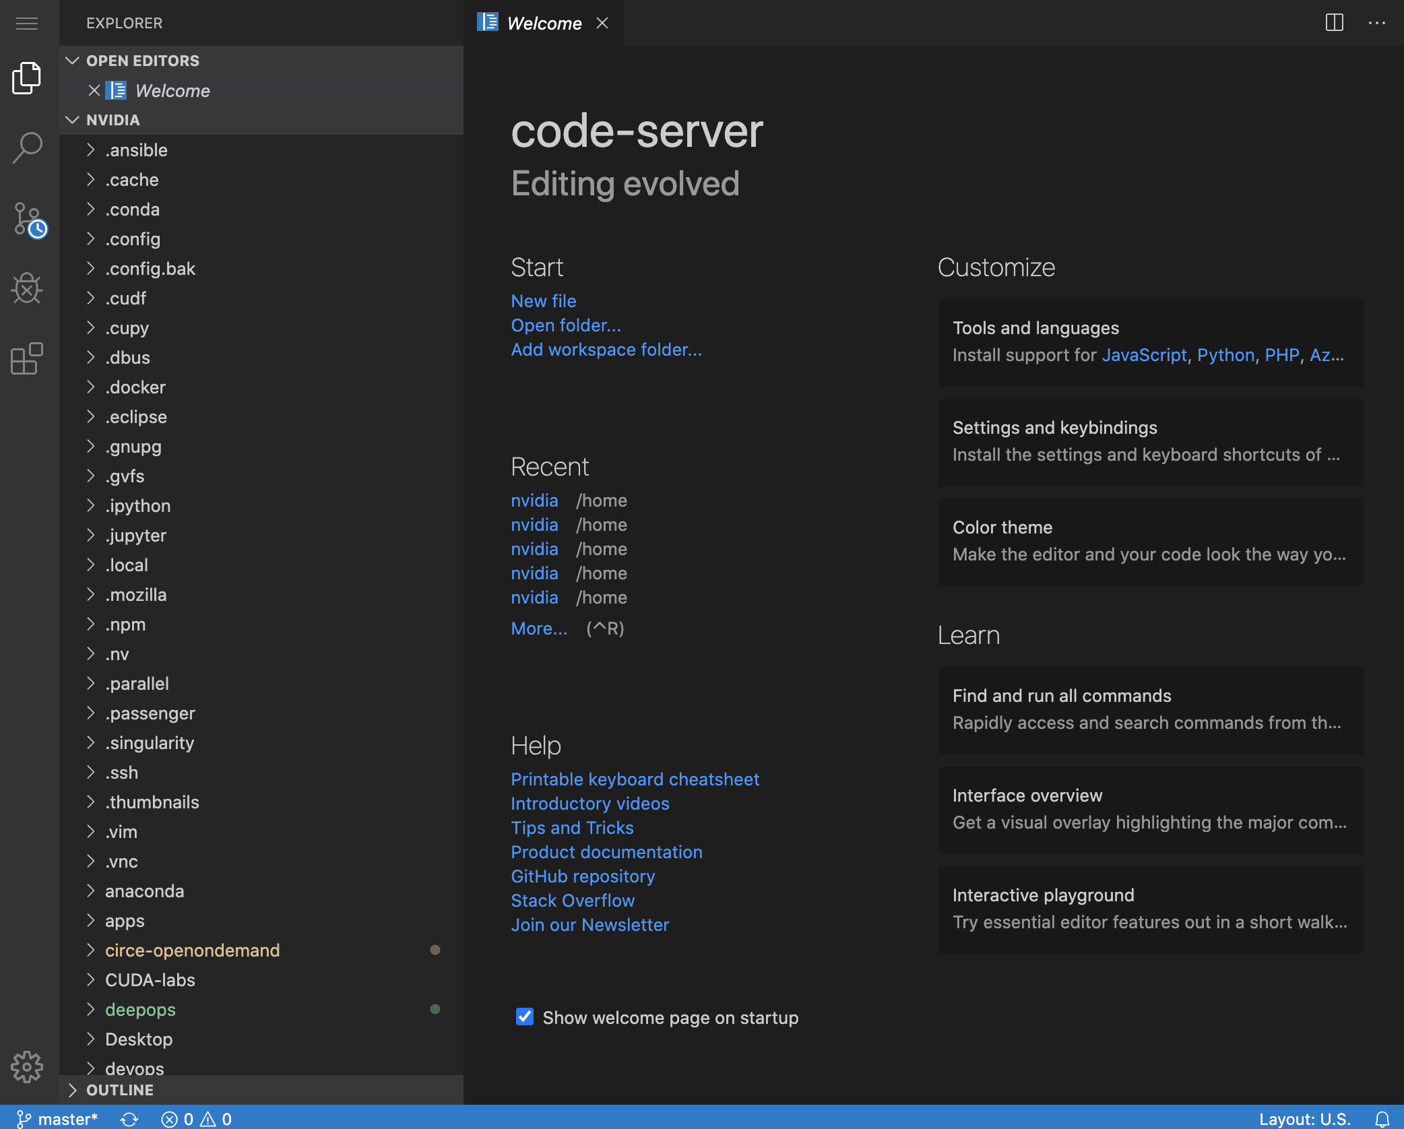Screen dimensions: 1404x1129
Task: Open the Explorer view icon
Action: 27,78
